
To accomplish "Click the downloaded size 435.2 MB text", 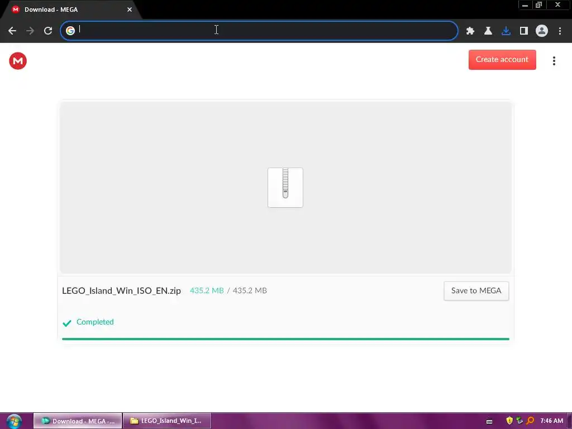I will coord(207,290).
